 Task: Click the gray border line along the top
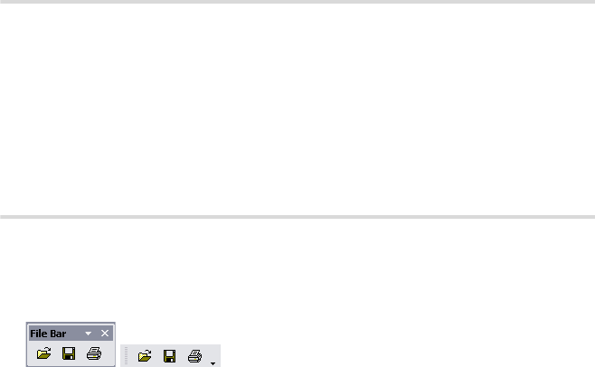(297, 2)
